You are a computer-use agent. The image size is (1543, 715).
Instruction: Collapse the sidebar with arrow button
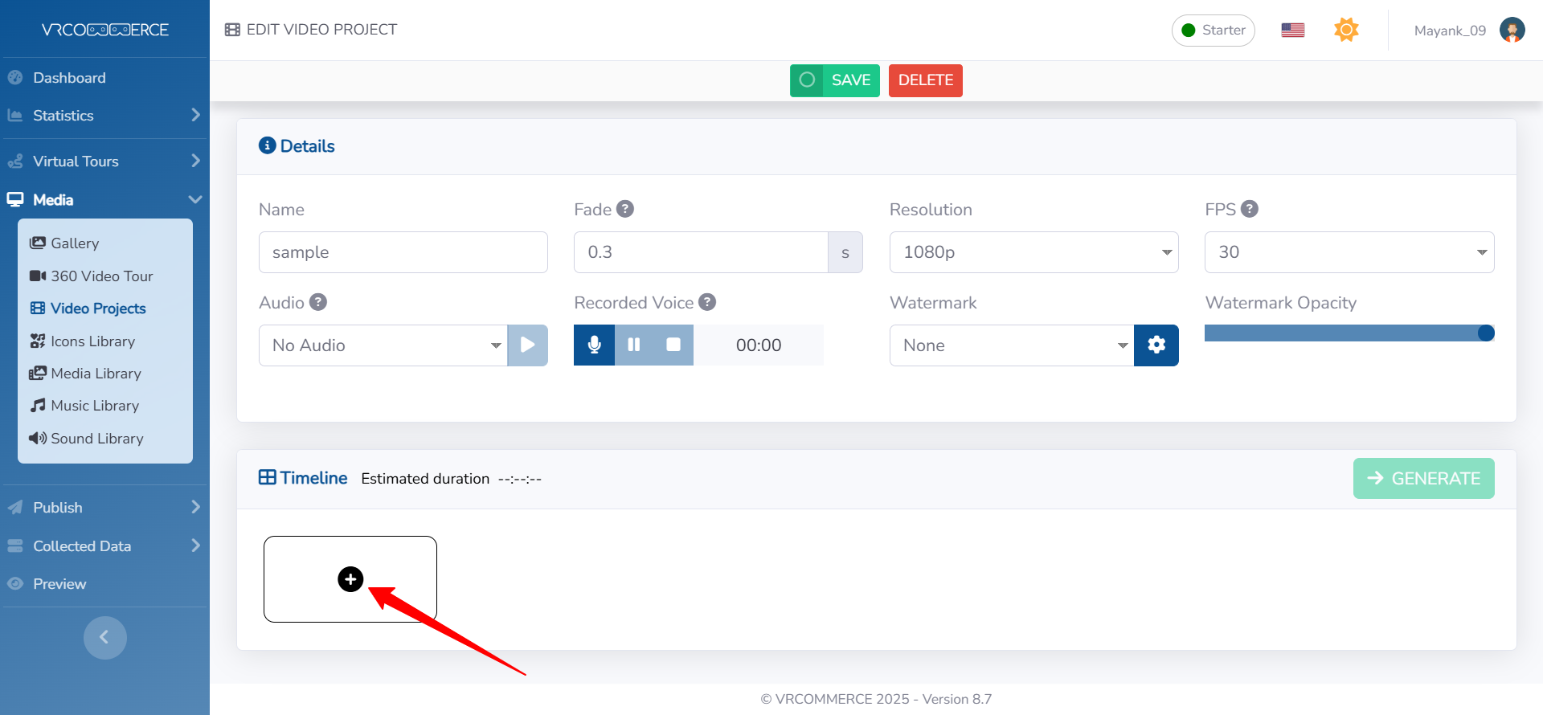click(104, 638)
